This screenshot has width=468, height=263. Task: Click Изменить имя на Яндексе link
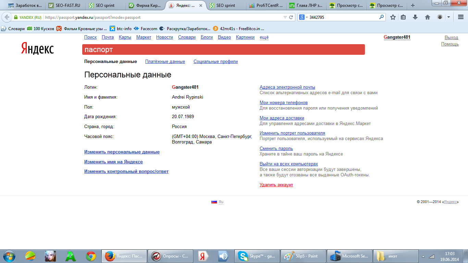(113, 162)
